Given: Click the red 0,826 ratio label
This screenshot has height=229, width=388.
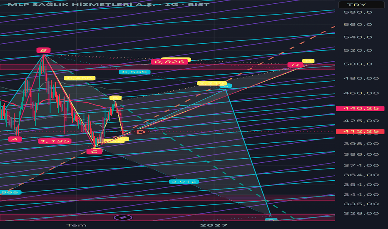Looking at the screenshot, I should pyautogui.click(x=169, y=62).
